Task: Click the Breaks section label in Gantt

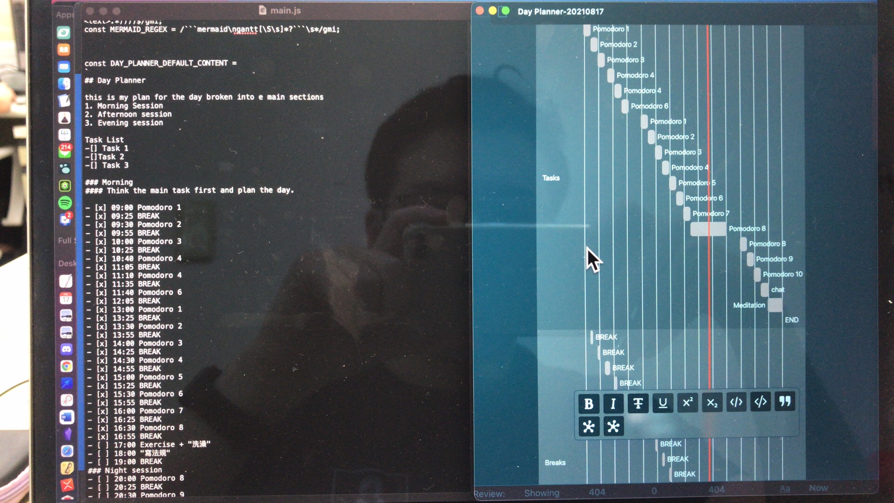Action: point(555,463)
